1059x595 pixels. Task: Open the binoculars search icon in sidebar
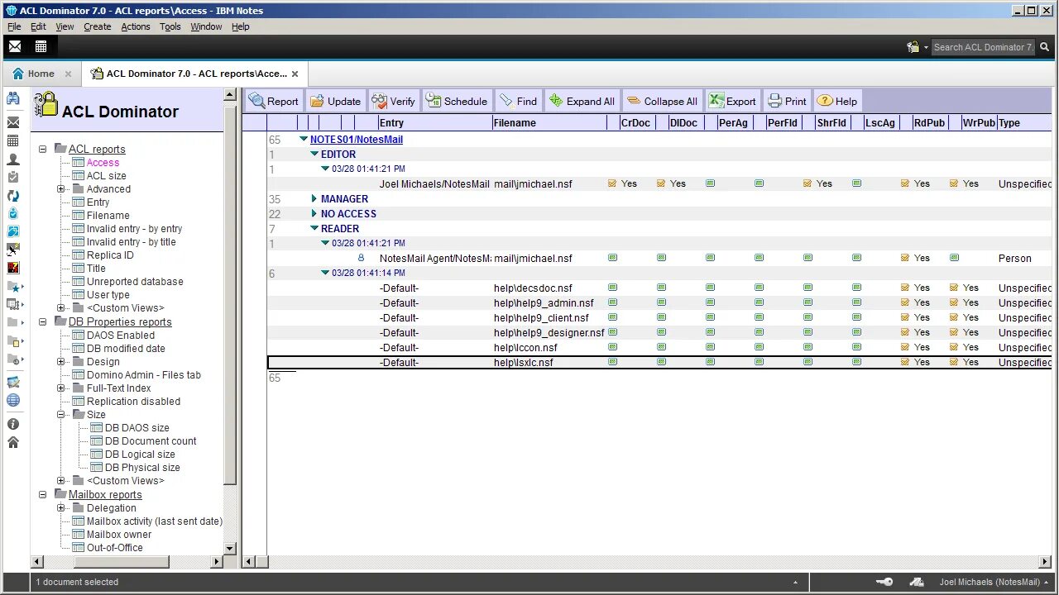pyautogui.click(x=13, y=98)
